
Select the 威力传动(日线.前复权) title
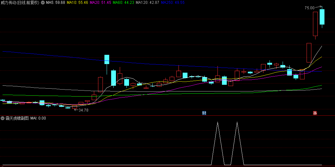pyautogui.click(x=20, y=3)
